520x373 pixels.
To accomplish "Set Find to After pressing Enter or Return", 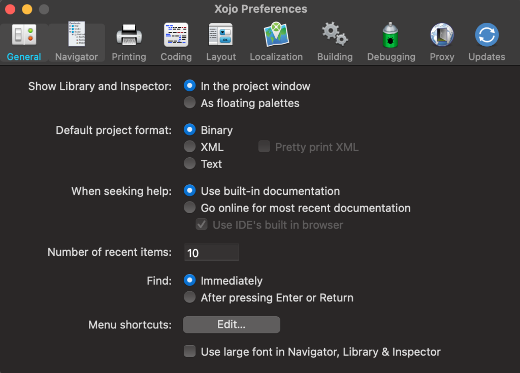I will [x=190, y=297].
